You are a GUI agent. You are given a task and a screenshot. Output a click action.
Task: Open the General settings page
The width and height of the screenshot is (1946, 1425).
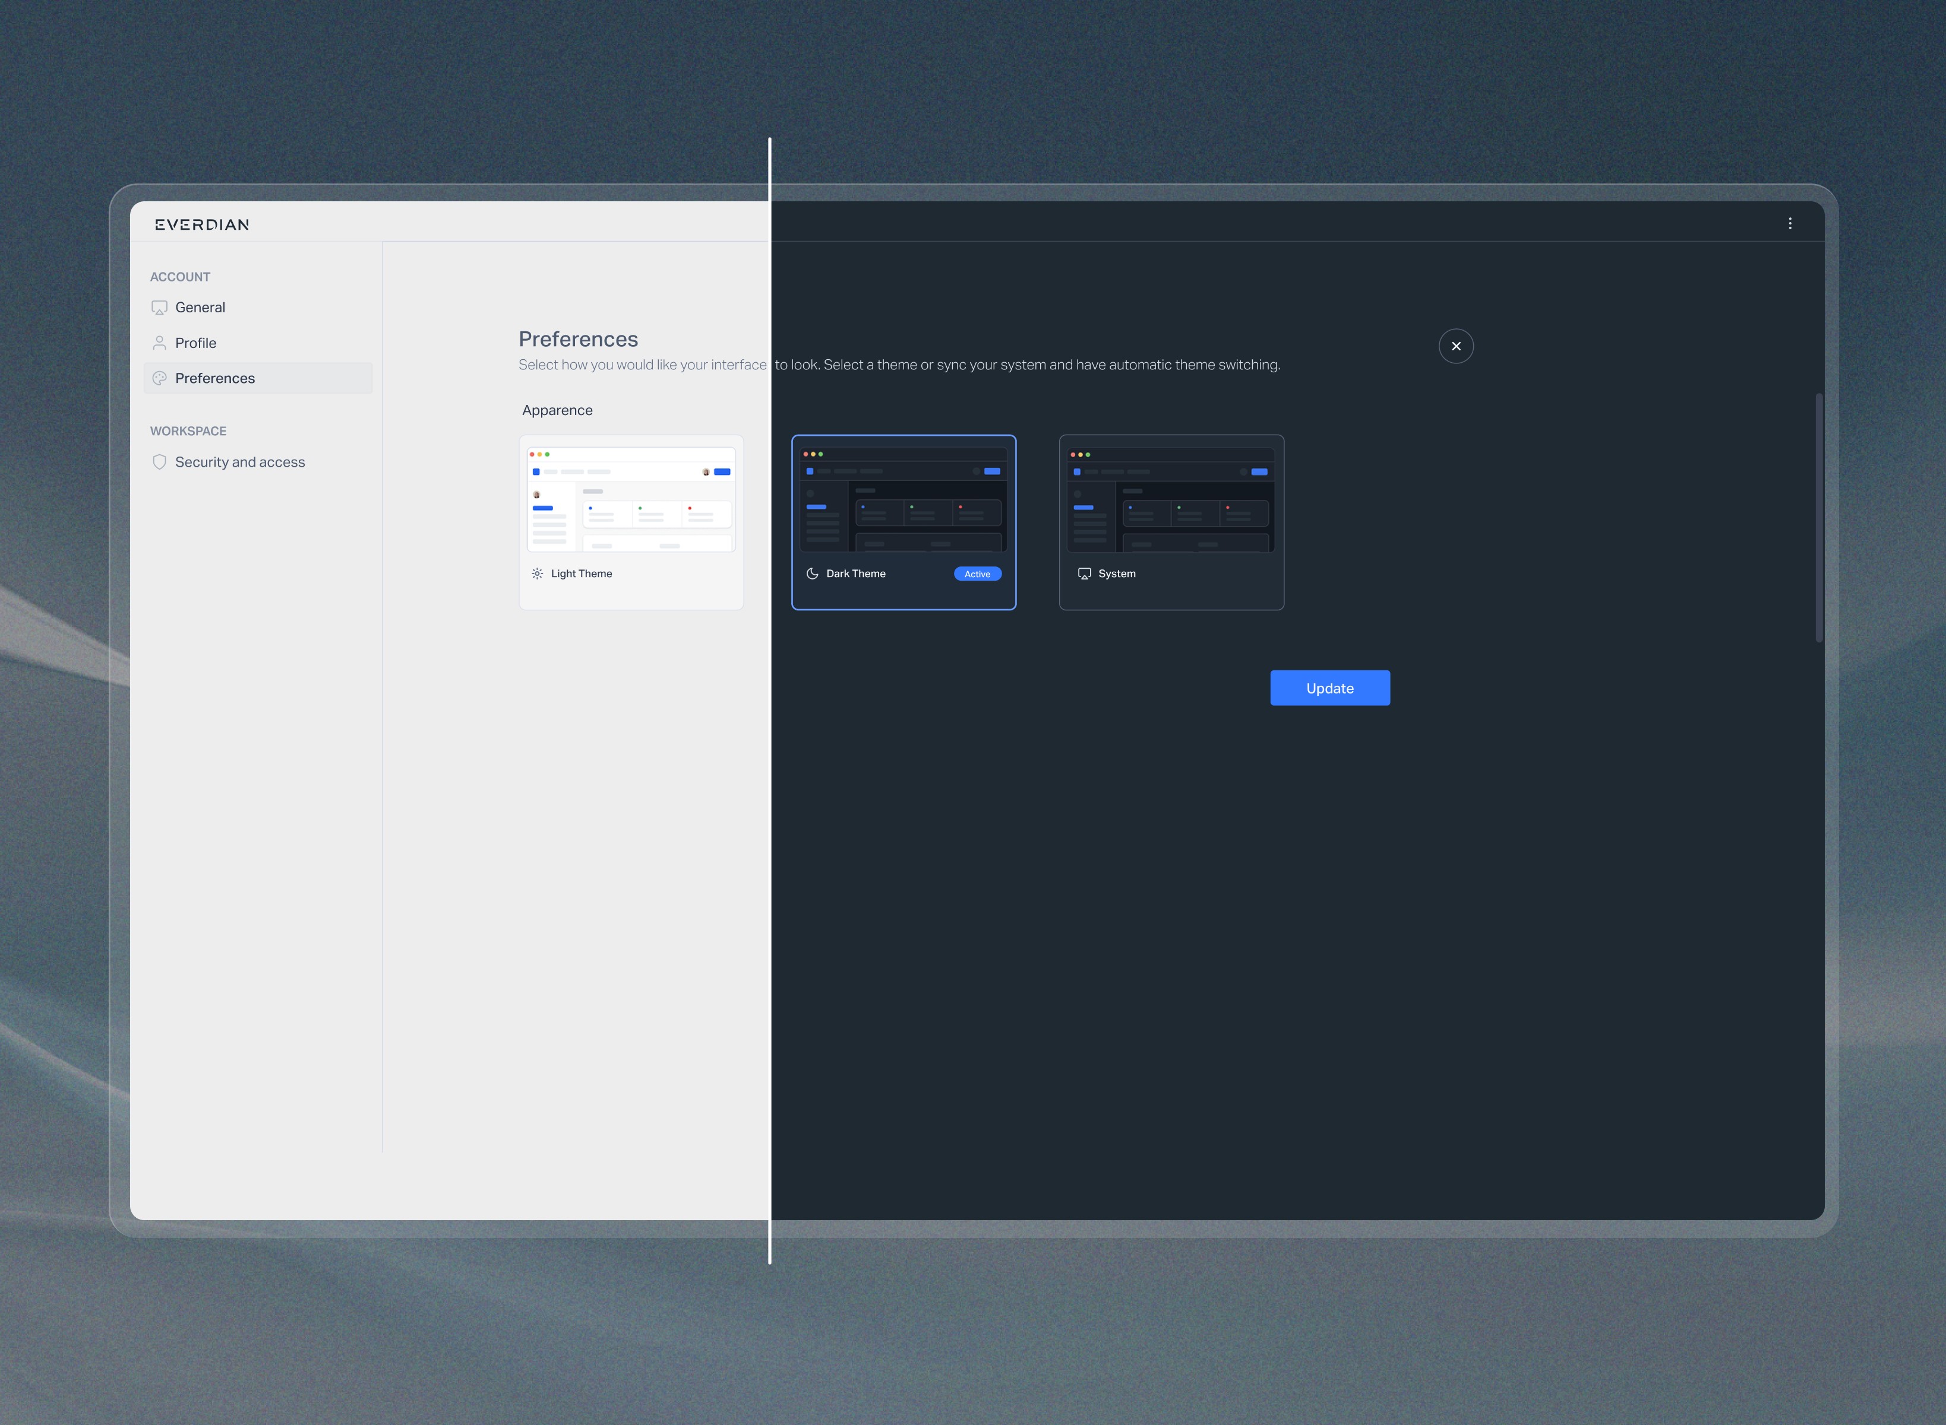point(200,308)
